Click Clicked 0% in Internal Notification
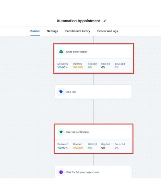Image resolution: width=161 pixels, height=193 pixels. [x=92, y=146]
